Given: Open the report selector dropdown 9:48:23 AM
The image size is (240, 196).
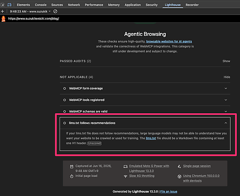Looking at the screenshot, I should [x=30, y=11].
